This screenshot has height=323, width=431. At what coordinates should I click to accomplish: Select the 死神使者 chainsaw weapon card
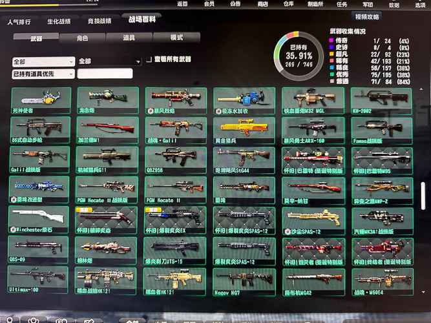pyautogui.click(x=41, y=101)
